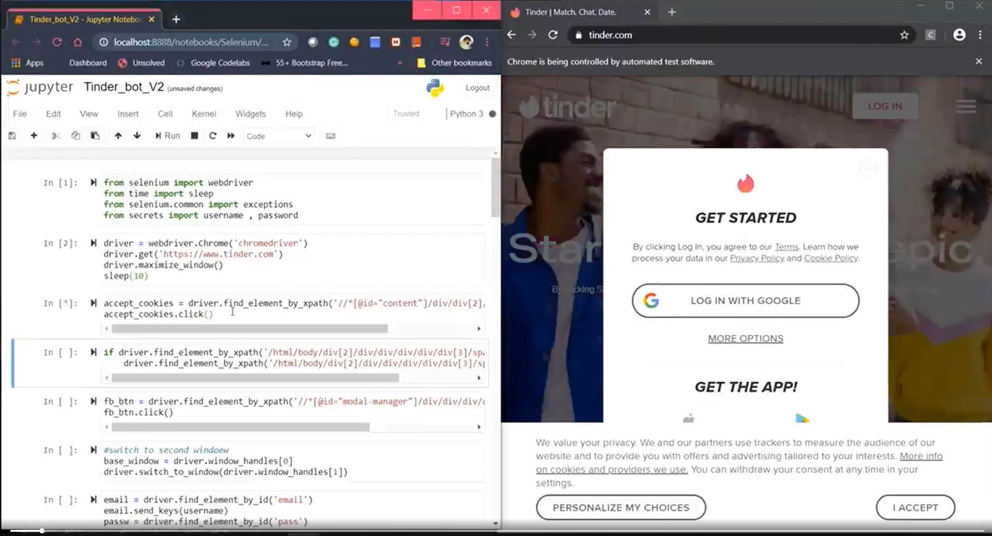
Task: Click PERSONALIZE MY CHOICES button
Action: tap(621, 508)
